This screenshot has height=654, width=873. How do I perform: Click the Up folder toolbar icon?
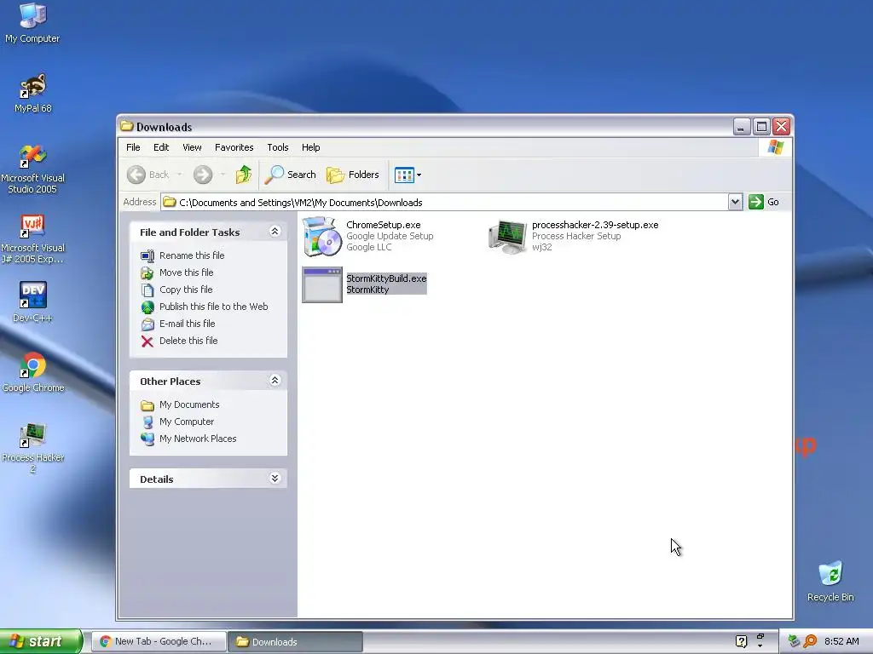tap(243, 175)
